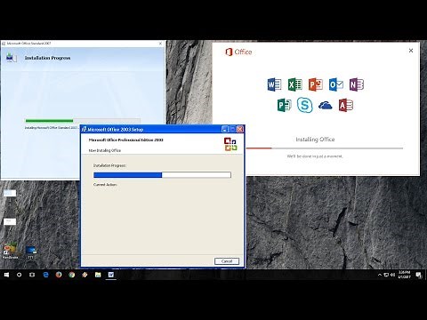Select the fruit-picture desktop shortcut
Image resolution: width=427 pixels, height=320 pixels.
tap(10, 251)
